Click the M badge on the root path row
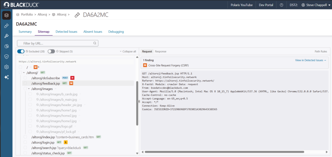332x157 pixels. point(35,67)
